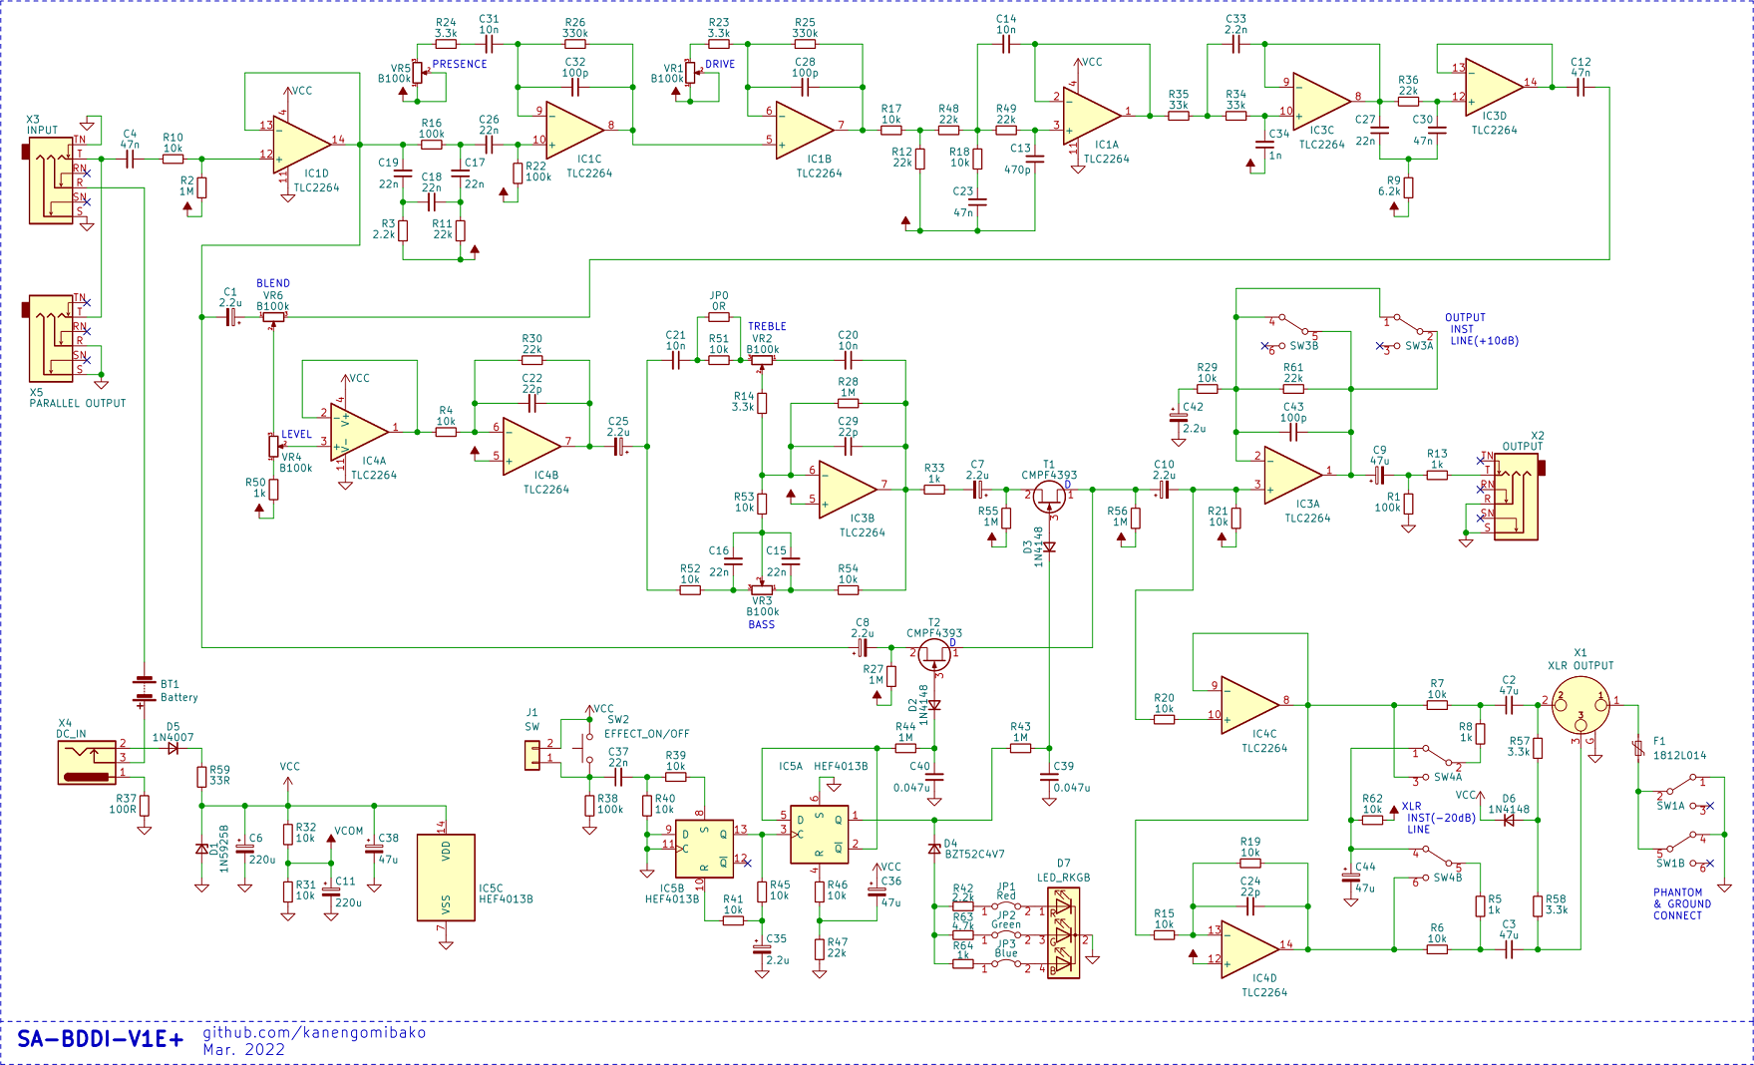Click the XLR OUTPUT label
The width and height of the screenshot is (1754, 1065).
click(1580, 665)
